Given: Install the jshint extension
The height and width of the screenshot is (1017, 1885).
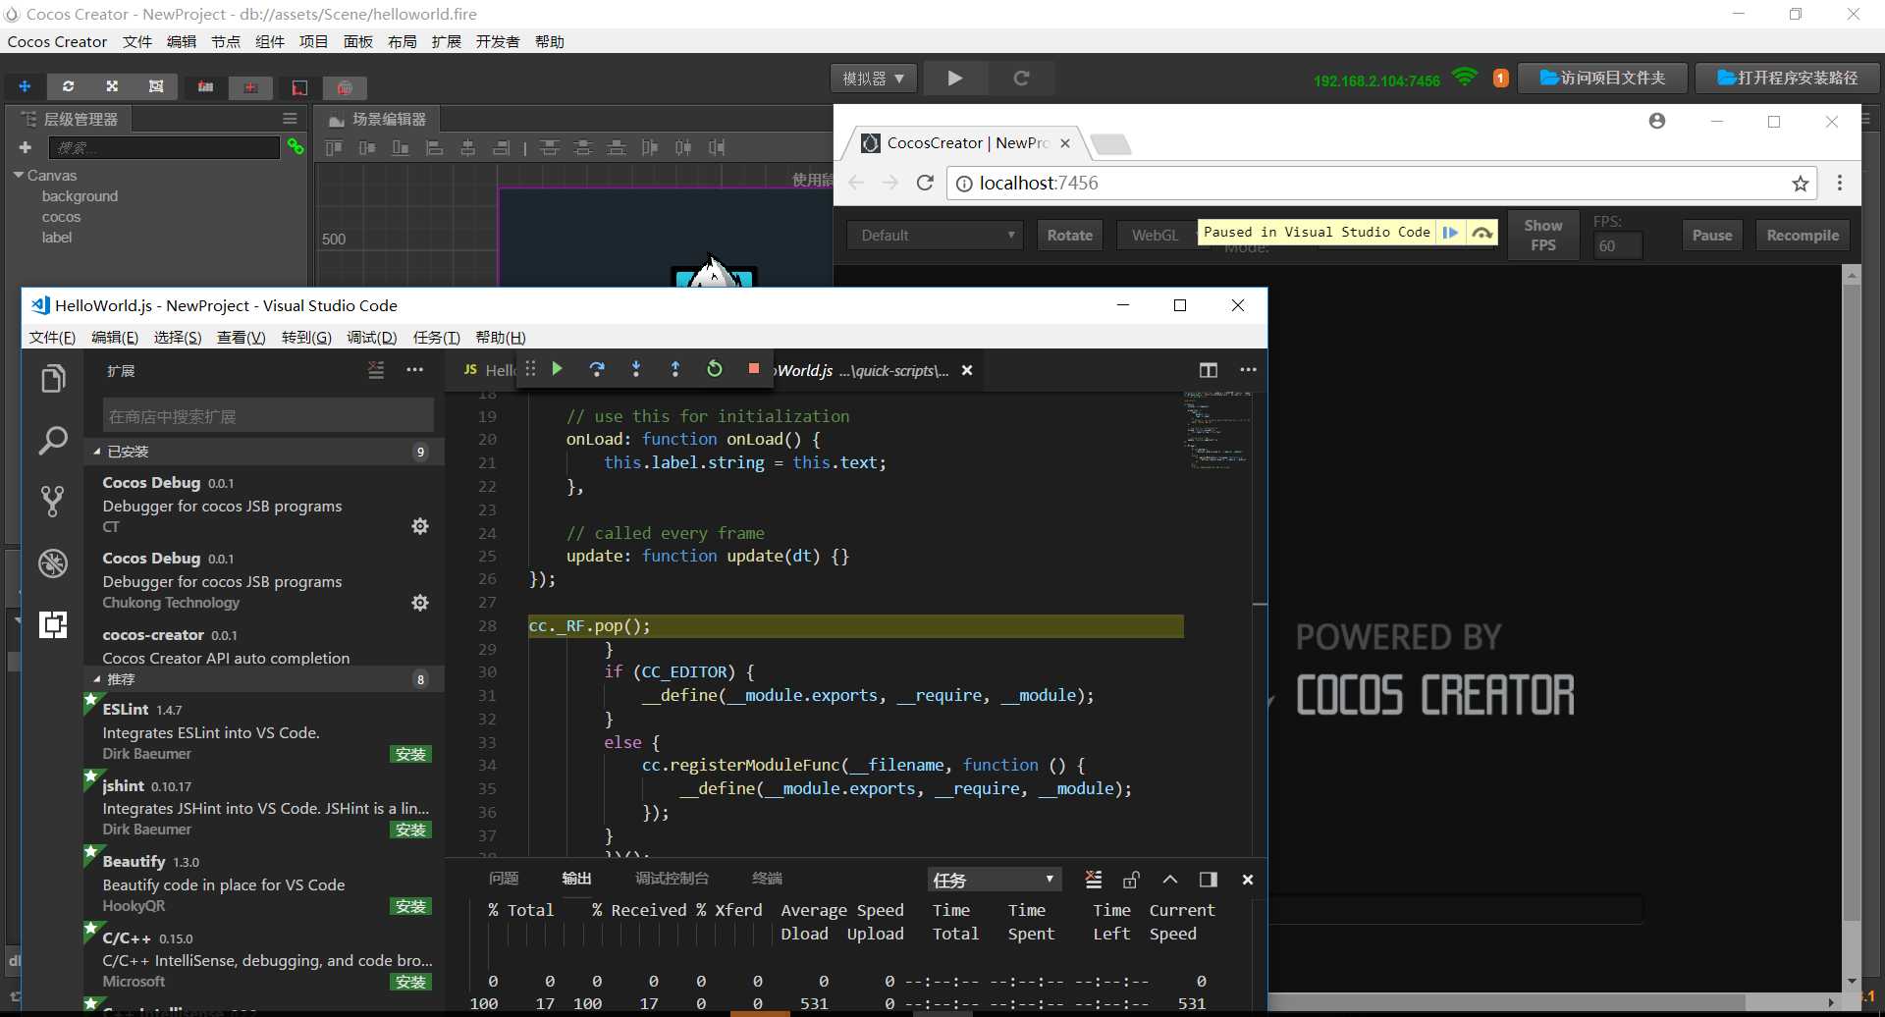Looking at the screenshot, I should pyautogui.click(x=411, y=830).
